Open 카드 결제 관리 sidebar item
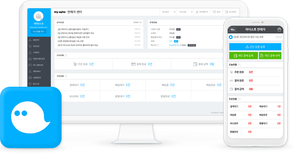The width and height of the screenshot is (294, 158). coord(36,65)
